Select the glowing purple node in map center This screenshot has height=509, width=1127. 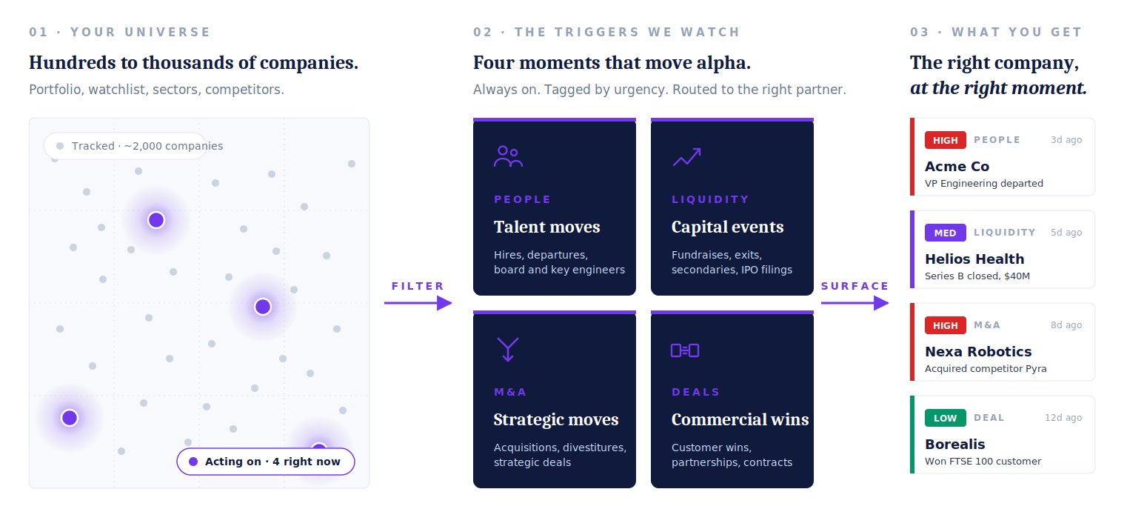pyautogui.click(x=262, y=306)
